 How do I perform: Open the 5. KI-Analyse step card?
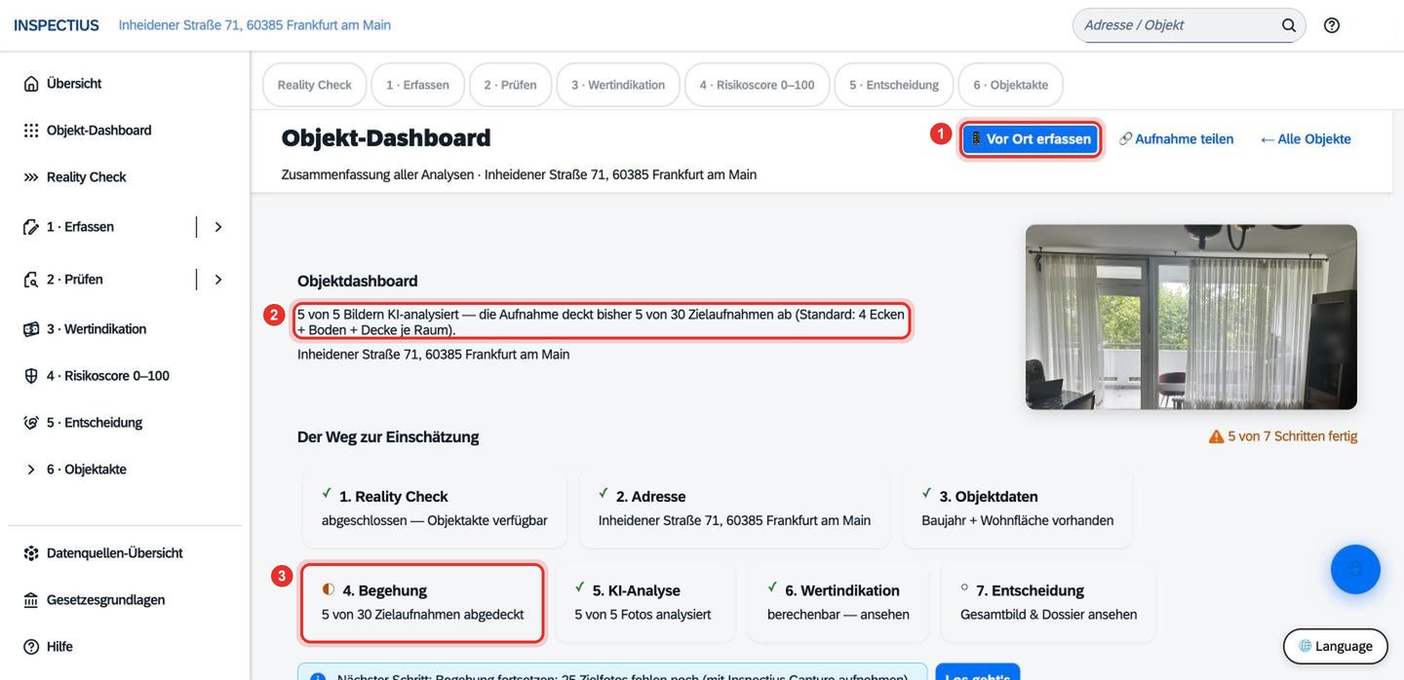pos(644,602)
